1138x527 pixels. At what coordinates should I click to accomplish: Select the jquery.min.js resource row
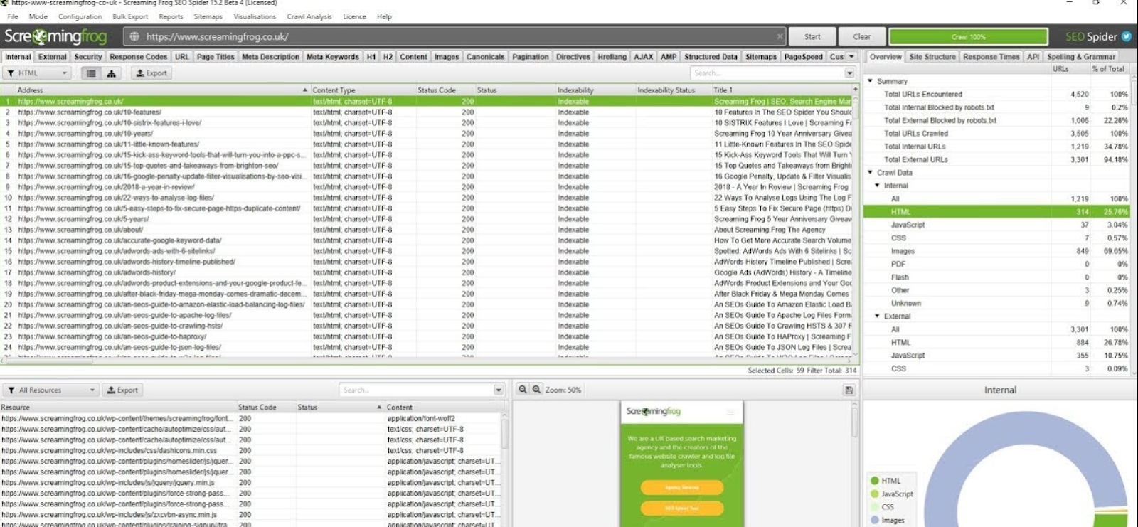(251, 482)
